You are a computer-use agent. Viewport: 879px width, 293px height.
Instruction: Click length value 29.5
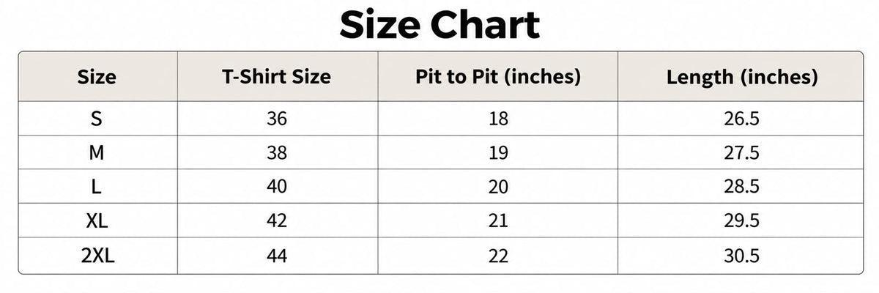[741, 221]
